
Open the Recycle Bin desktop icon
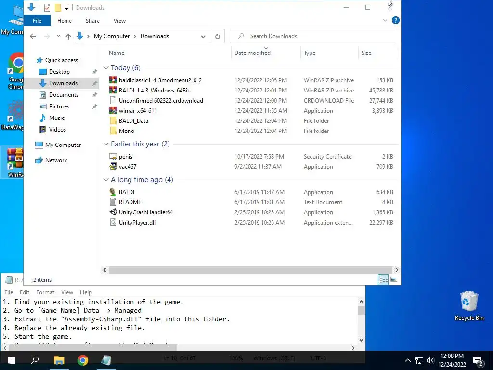click(469, 306)
